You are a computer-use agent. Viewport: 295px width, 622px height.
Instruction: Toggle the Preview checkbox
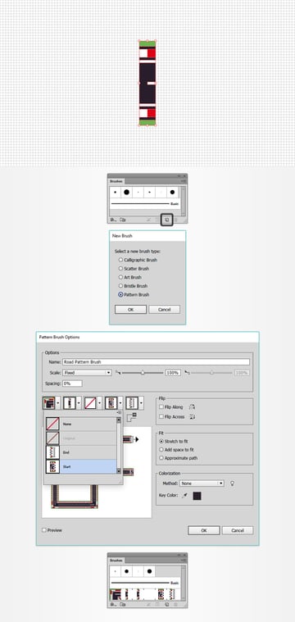pyautogui.click(x=44, y=530)
